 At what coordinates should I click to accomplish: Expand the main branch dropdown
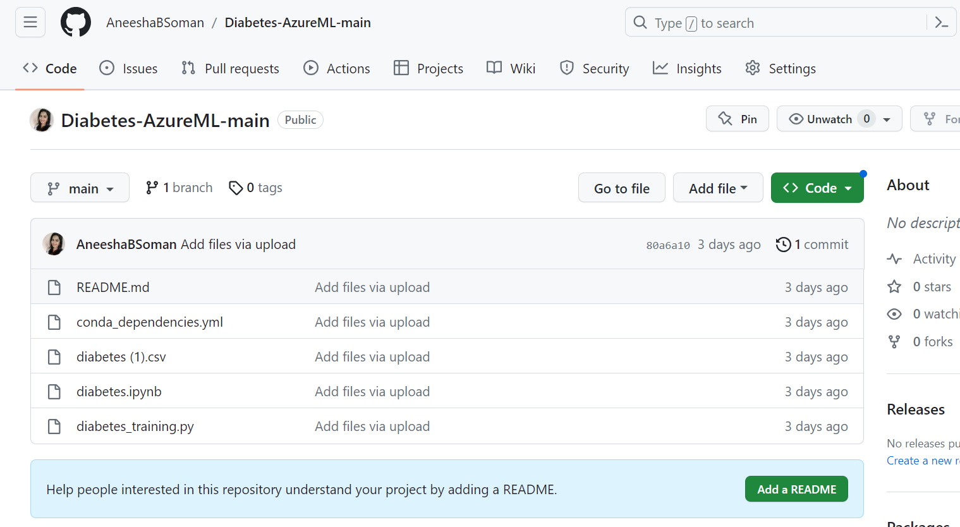[x=80, y=188]
